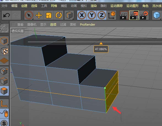Click the green point on the stair edge
Image resolution: width=162 pixels, height=126 pixels.
coord(105,88)
